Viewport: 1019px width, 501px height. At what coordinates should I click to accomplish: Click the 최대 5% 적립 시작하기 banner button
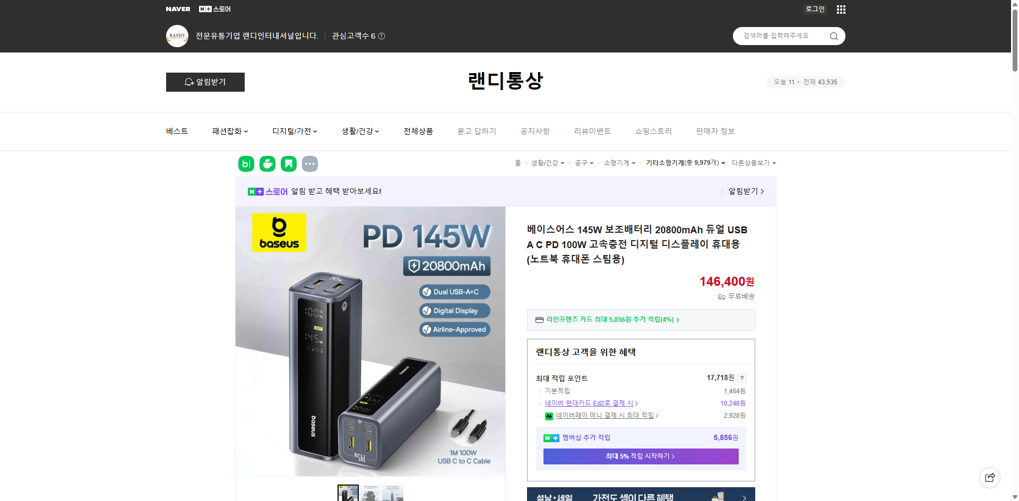point(640,456)
